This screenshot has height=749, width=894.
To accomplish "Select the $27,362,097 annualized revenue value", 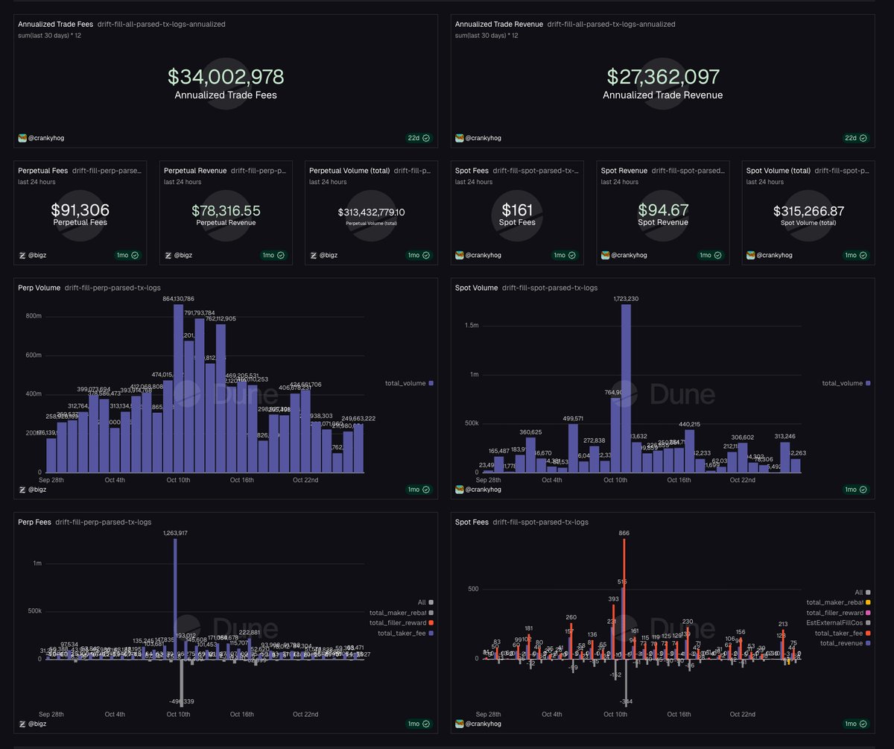I will (x=663, y=77).
